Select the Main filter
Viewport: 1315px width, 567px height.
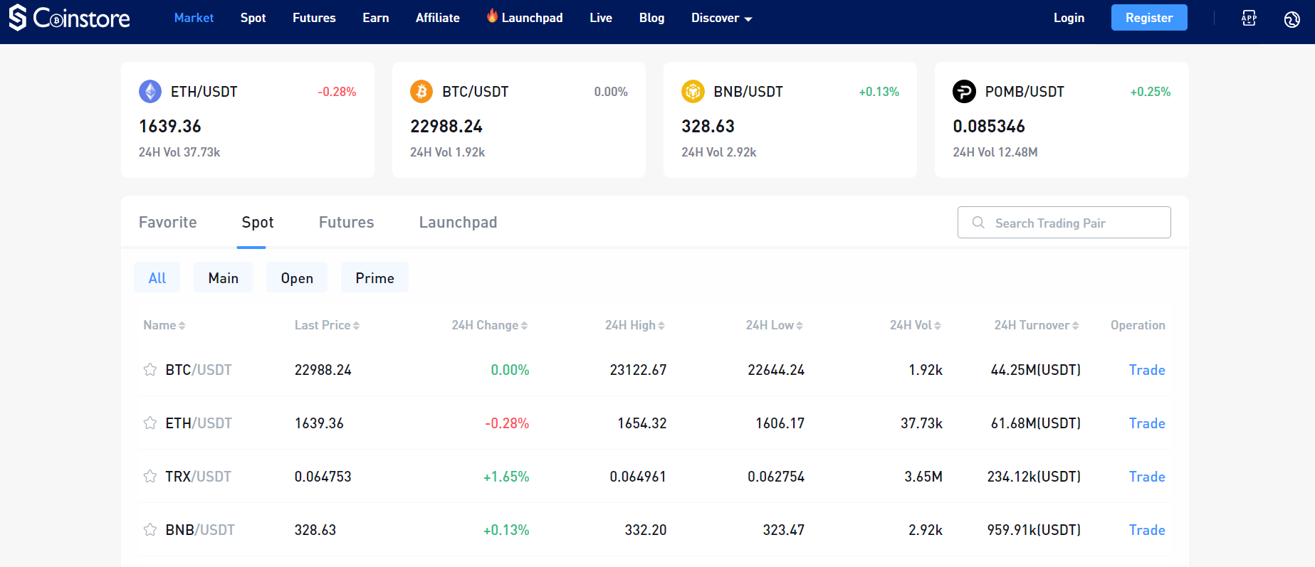pos(223,277)
